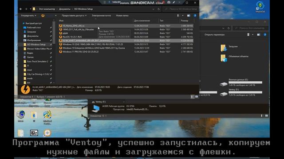Image resolution: width=284 pixels, height=159 pixels.
Task: Focus the ISO Windows Setup search field
Action: 181,9
